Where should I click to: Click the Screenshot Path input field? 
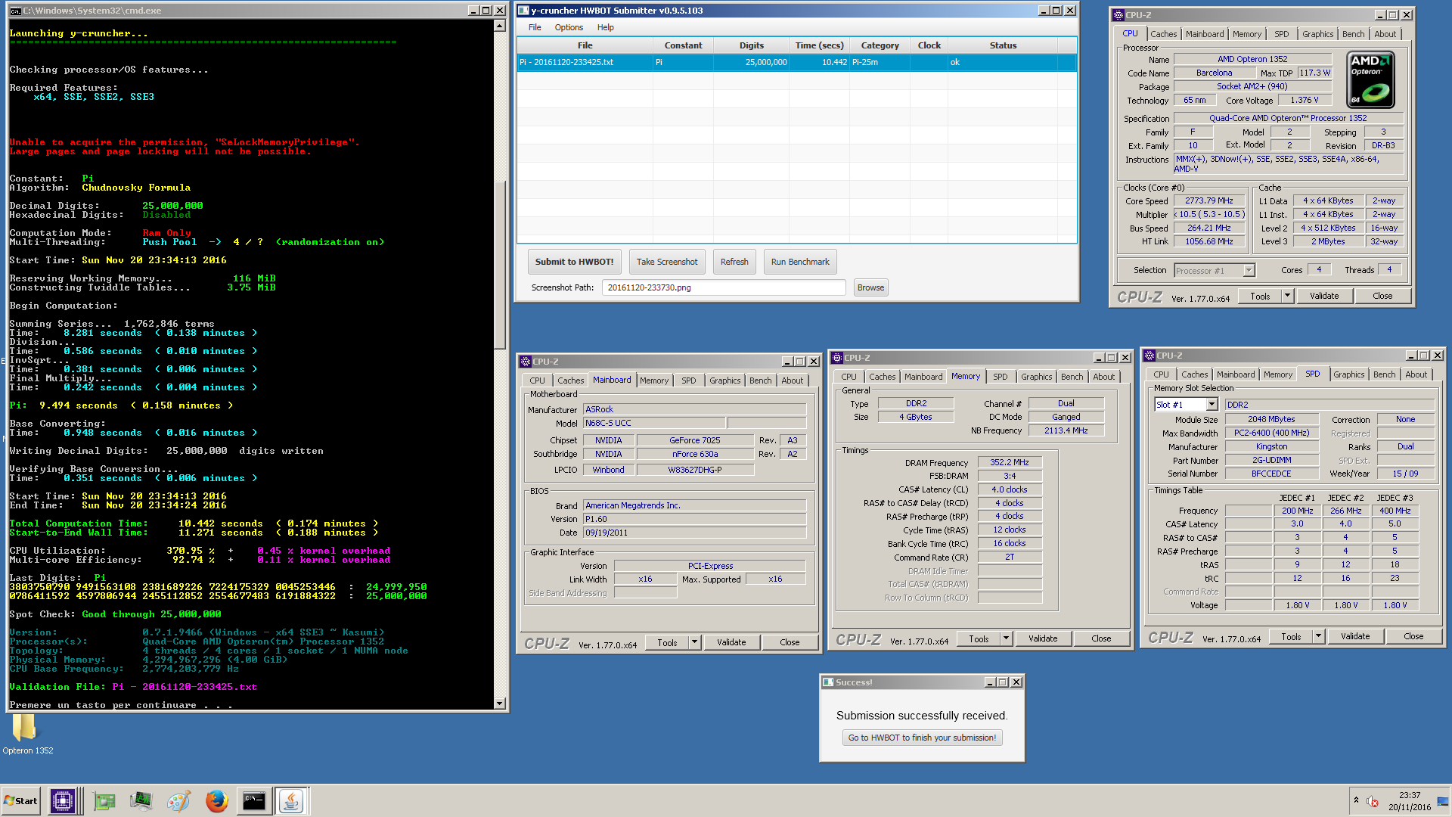click(x=724, y=287)
